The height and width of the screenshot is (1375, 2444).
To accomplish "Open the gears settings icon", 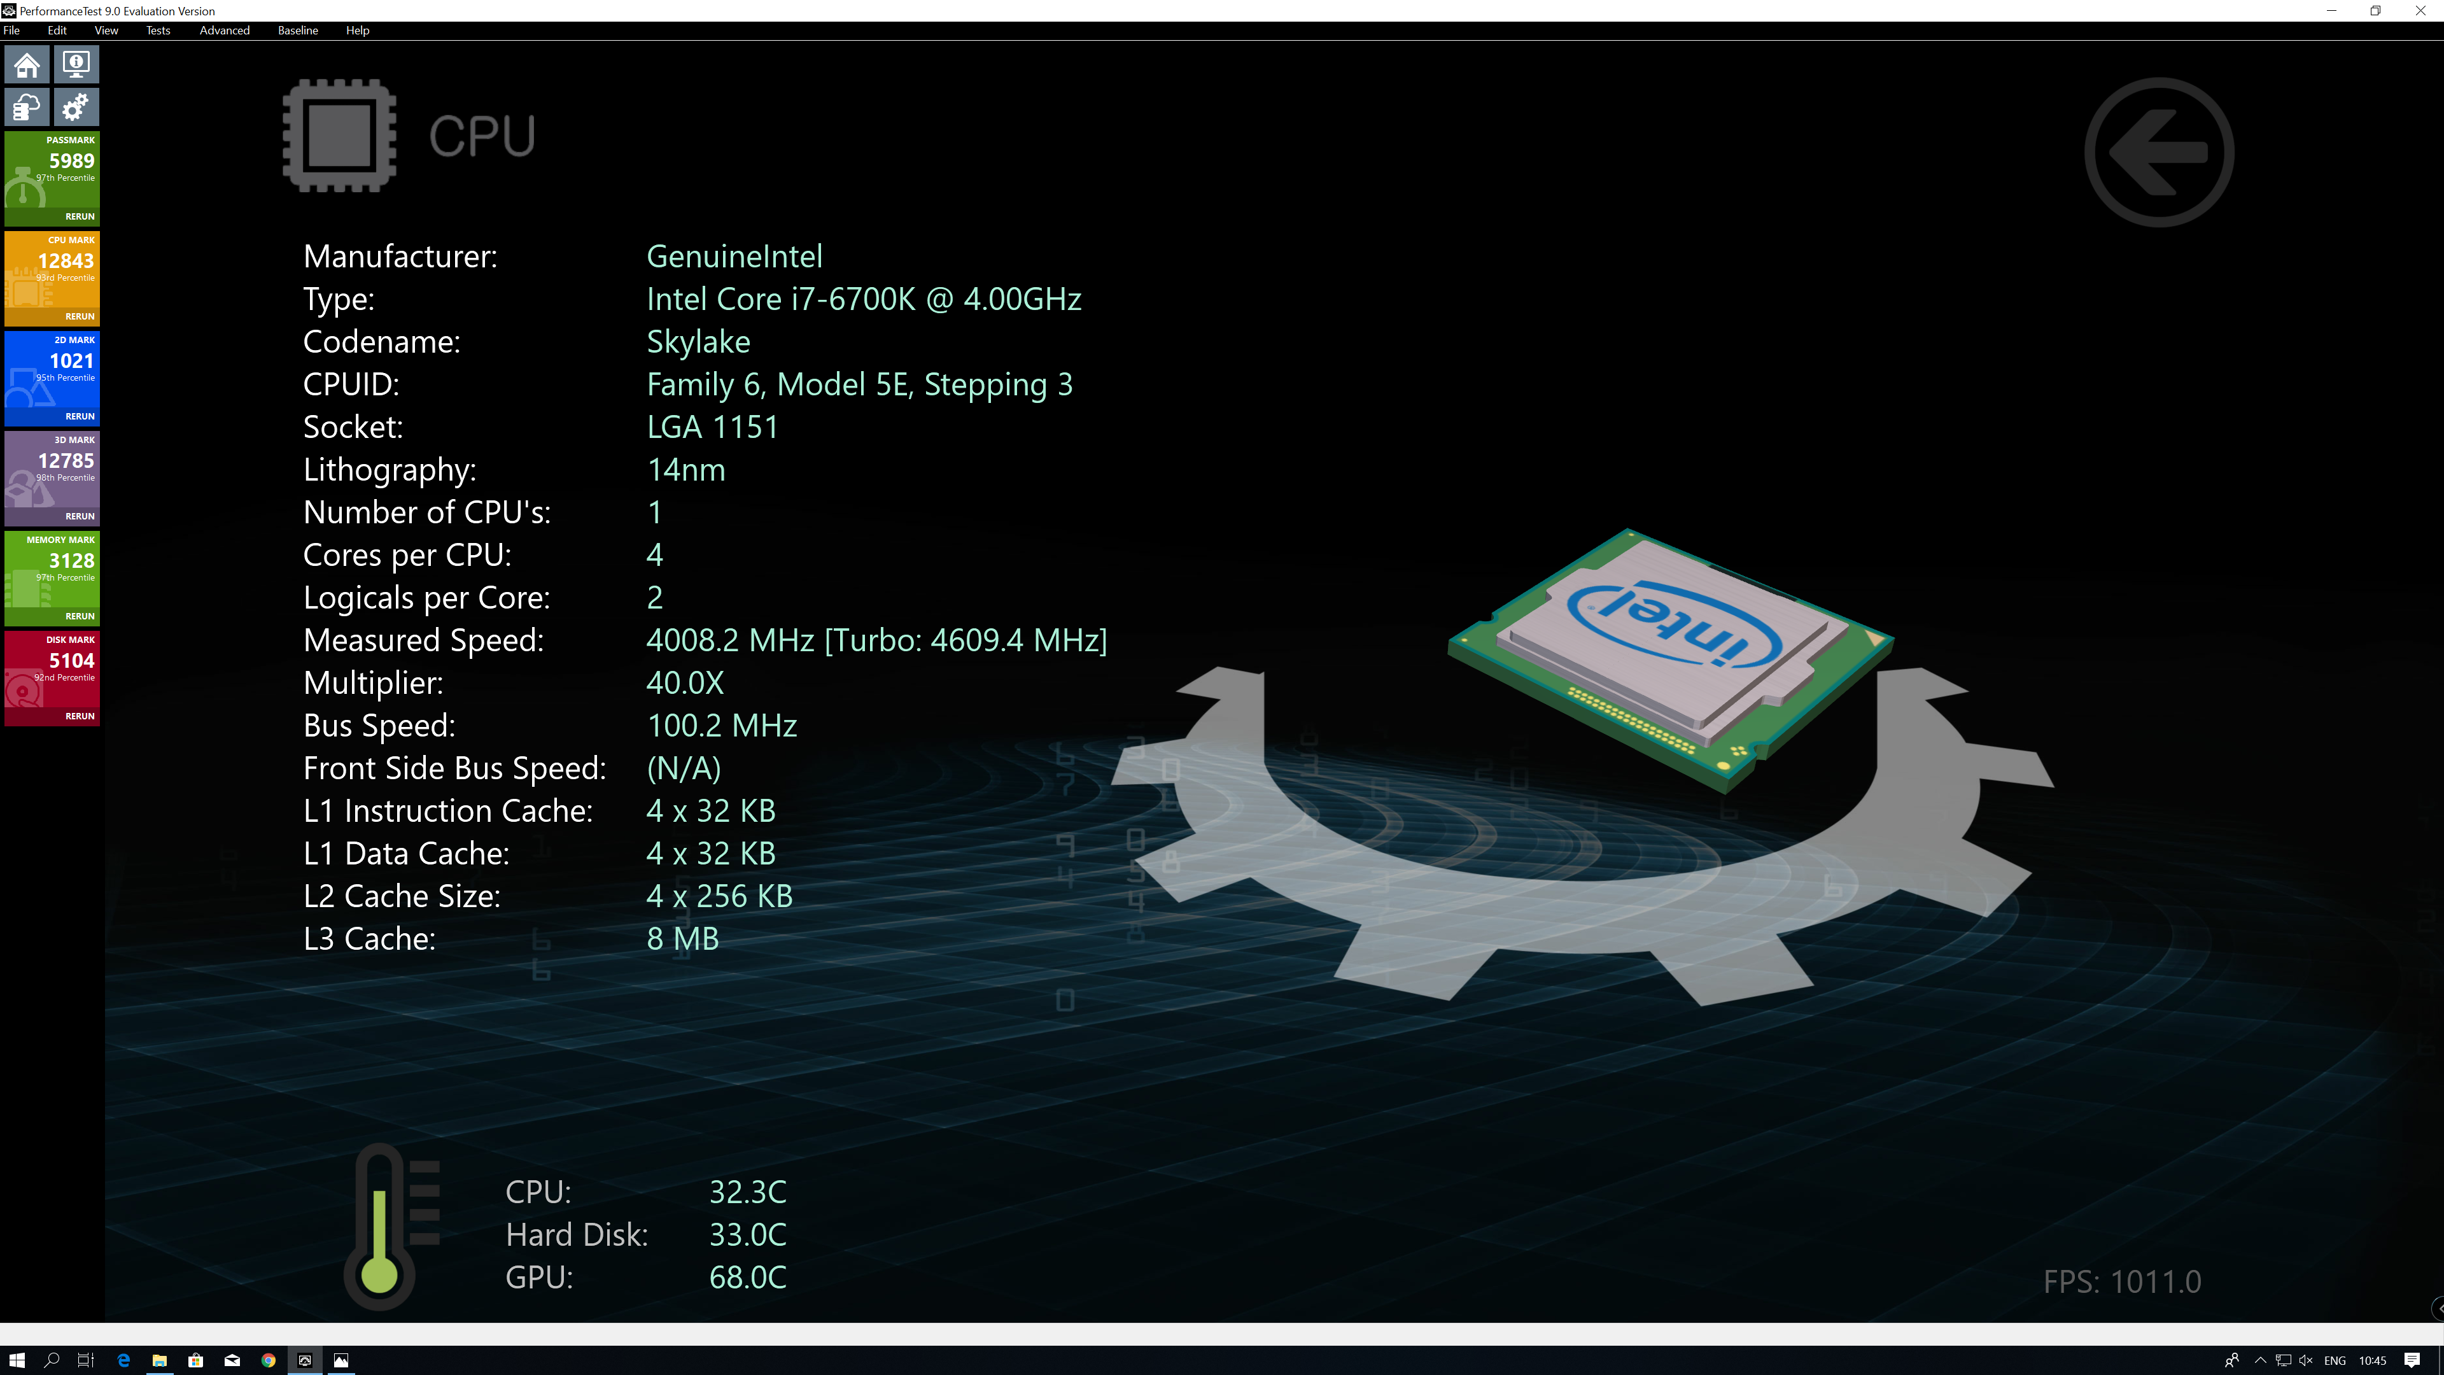I will pyautogui.click(x=76, y=107).
